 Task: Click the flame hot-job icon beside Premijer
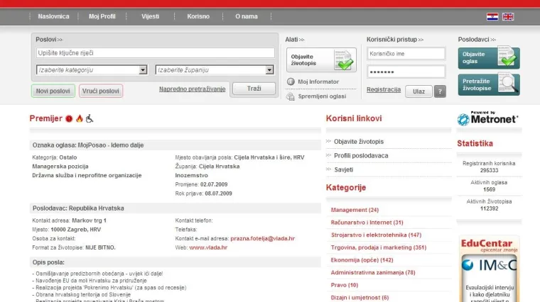(x=80, y=118)
